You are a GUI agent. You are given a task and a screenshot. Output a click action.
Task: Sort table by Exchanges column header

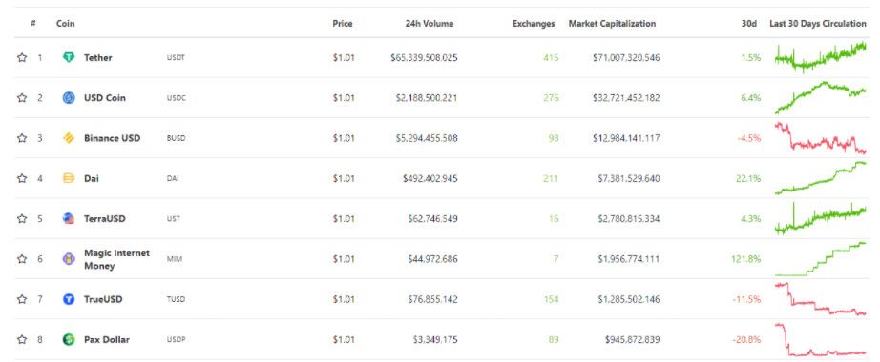pyautogui.click(x=534, y=24)
